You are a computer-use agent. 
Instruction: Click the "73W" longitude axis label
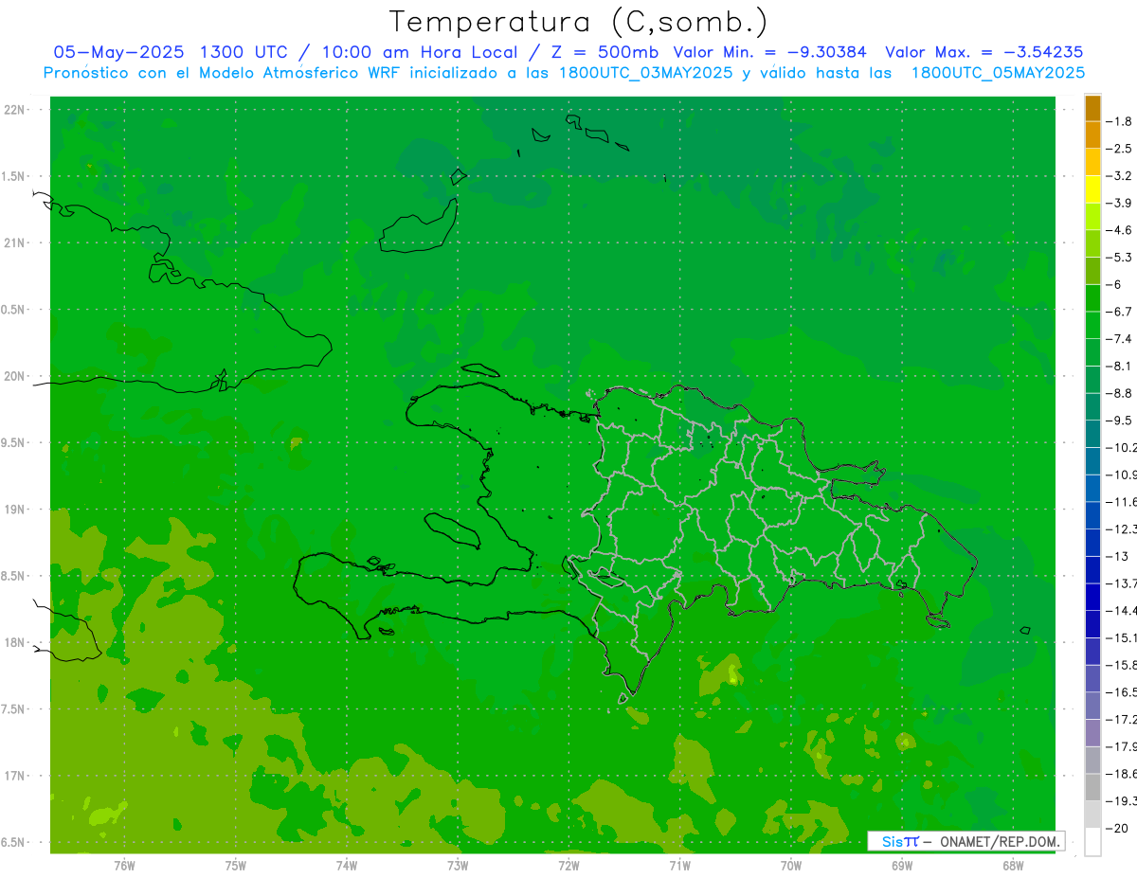(457, 865)
